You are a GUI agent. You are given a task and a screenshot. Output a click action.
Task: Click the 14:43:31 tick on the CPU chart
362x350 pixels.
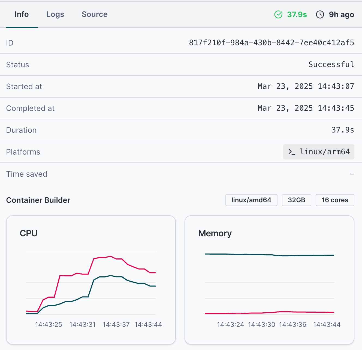point(83,325)
